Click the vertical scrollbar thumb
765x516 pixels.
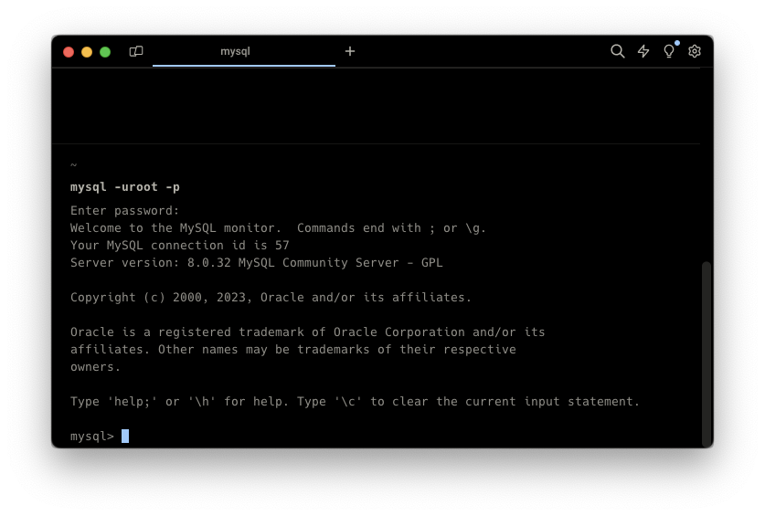coord(706,353)
